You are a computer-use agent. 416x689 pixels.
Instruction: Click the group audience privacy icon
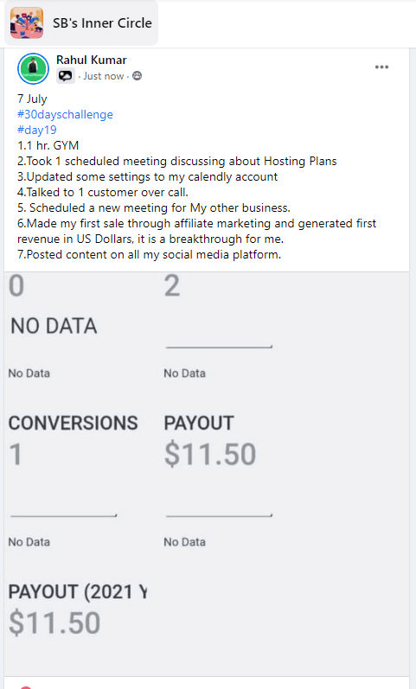[138, 76]
